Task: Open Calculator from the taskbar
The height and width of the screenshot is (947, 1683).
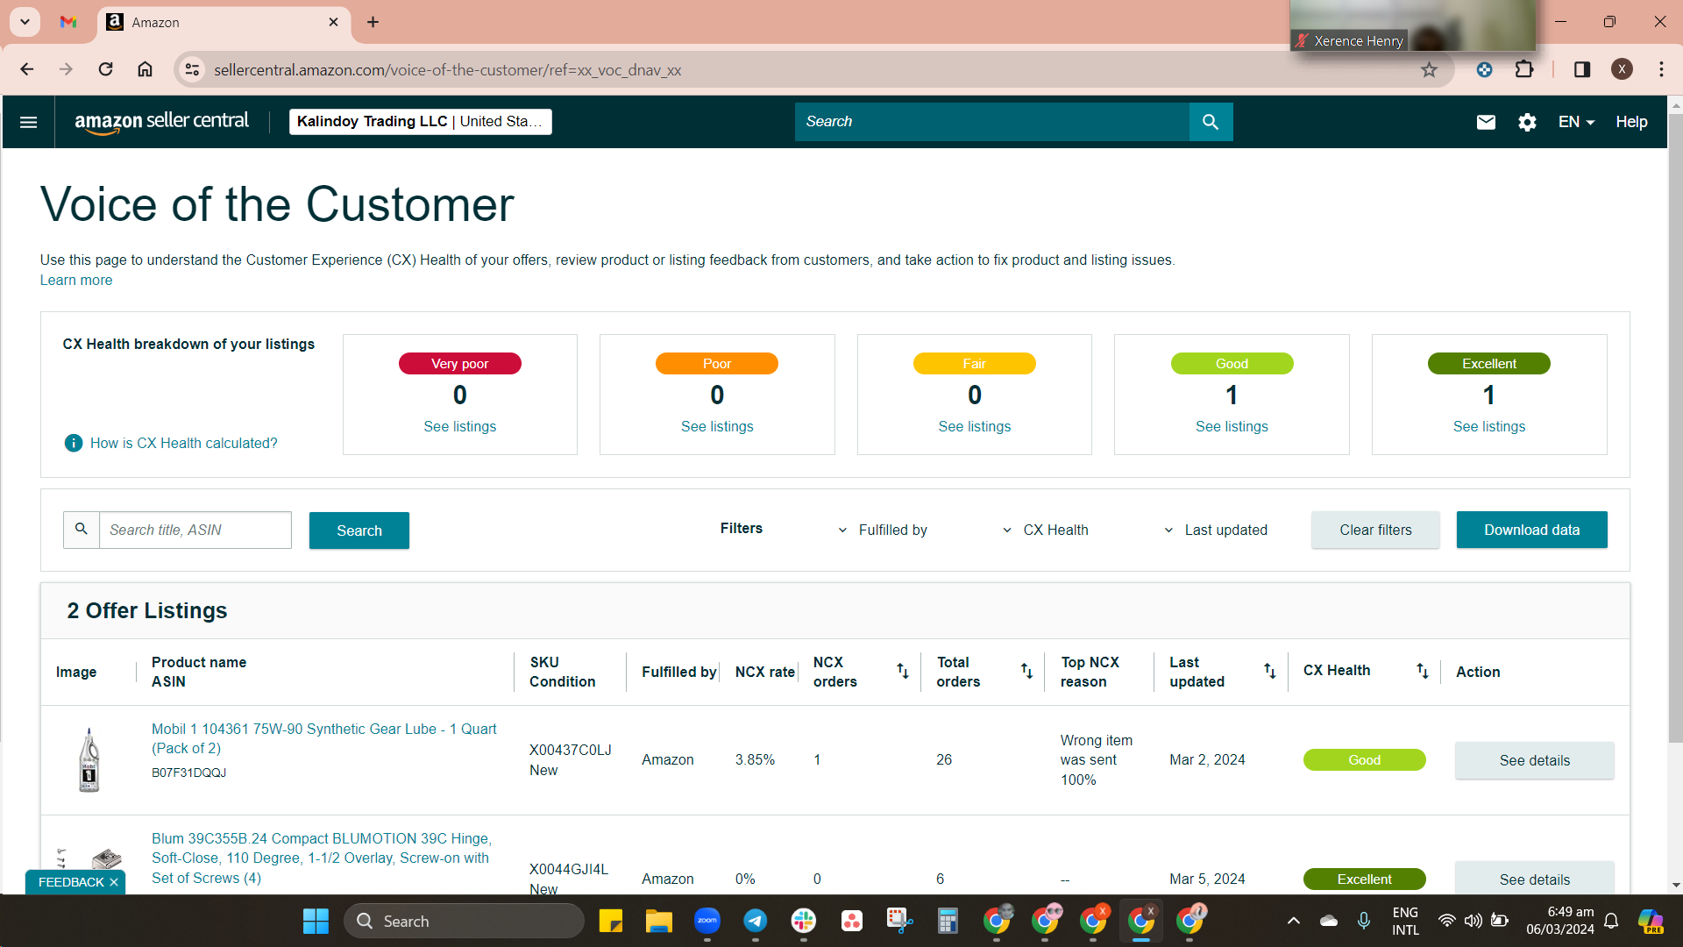Action: pyautogui.click(x=947, y=921)
